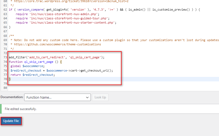Click the 'return $redirect_checkout;' line
This screenshot has width=219, height=136.
tap(33, 75)
